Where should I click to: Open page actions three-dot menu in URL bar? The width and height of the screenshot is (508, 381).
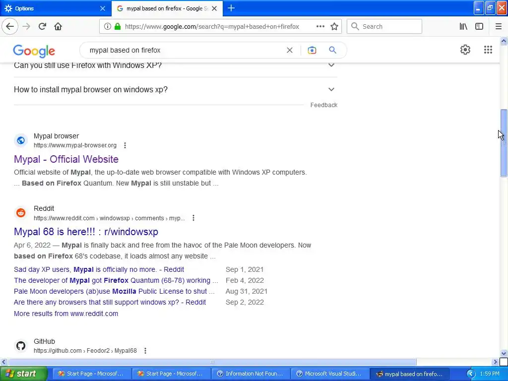click(320, 26)
